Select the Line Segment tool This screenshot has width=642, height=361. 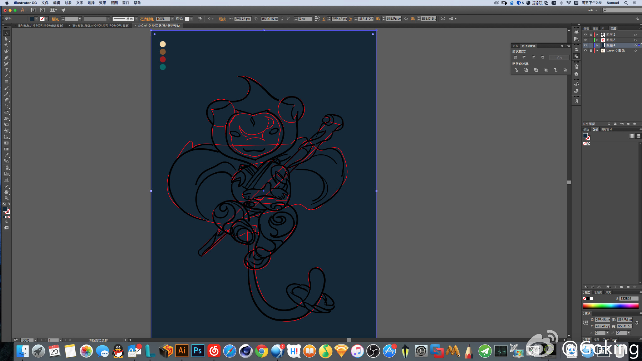[6, 76]
